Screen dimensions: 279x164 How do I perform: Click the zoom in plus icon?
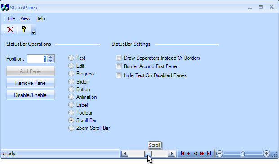[x=266, y=154]
